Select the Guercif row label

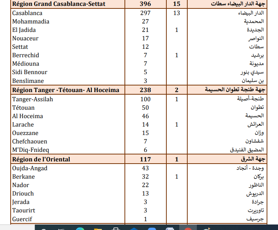pyautogui.click(x=22, y=219)
